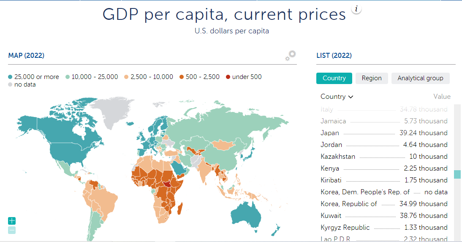Select Kuwait in the country list
The height and width of the screenshot is (242, 462).
pos(331,215)
